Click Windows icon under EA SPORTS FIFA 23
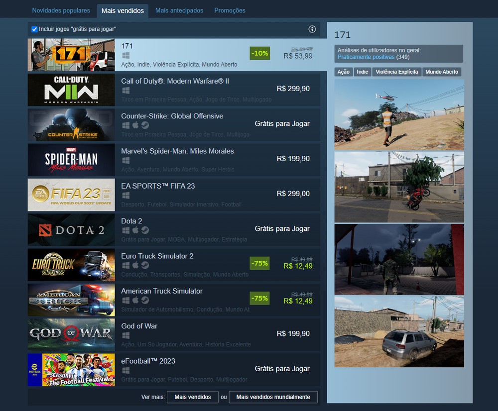Viewport: 498px width, 411px height. [x=126, y=195]
